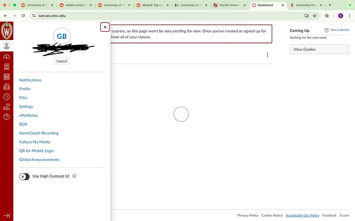Open the Calendar icon in sidebar
The height and width of the screenshot is (221, 355).
click(7, 77)
